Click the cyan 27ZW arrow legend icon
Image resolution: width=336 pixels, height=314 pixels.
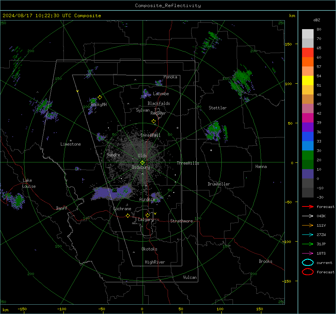pyautogui.click(x=308, y=235)
